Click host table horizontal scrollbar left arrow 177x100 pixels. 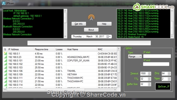tap(5, 90)
